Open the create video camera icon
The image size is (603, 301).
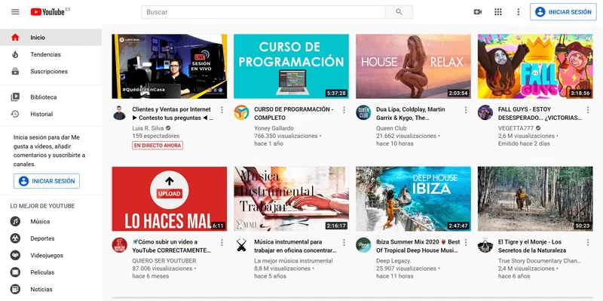(478, 12)
